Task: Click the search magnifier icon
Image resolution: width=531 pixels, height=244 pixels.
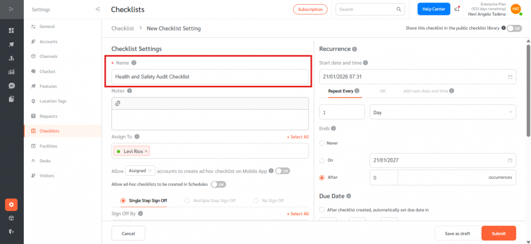Action: pyautogui.click(x=399, y=9)
